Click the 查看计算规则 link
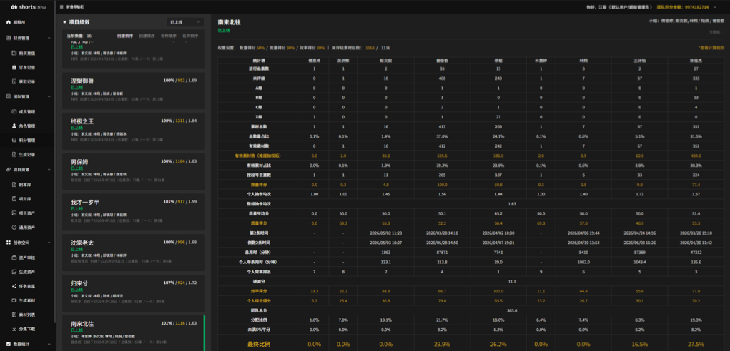Screen dimensions: 730x351 coord(711,47)
